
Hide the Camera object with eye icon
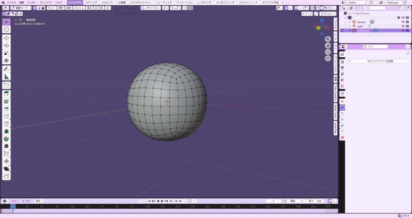pos(403,22)
